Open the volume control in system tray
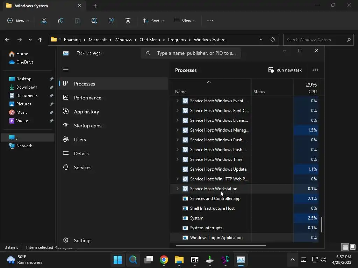358x268 pixels. (323, 260)
